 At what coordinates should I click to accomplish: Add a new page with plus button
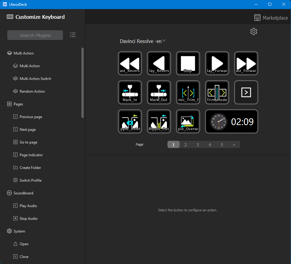(x=234, y=145)
